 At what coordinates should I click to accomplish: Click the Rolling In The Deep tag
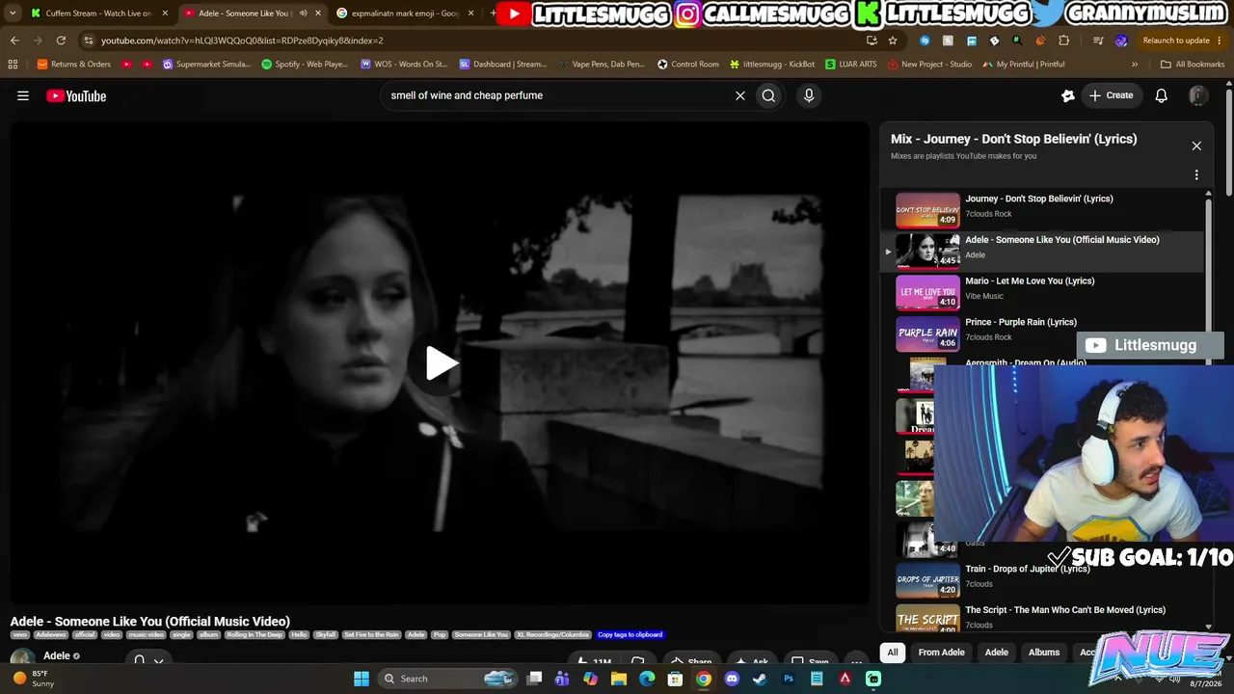[254, 635]
